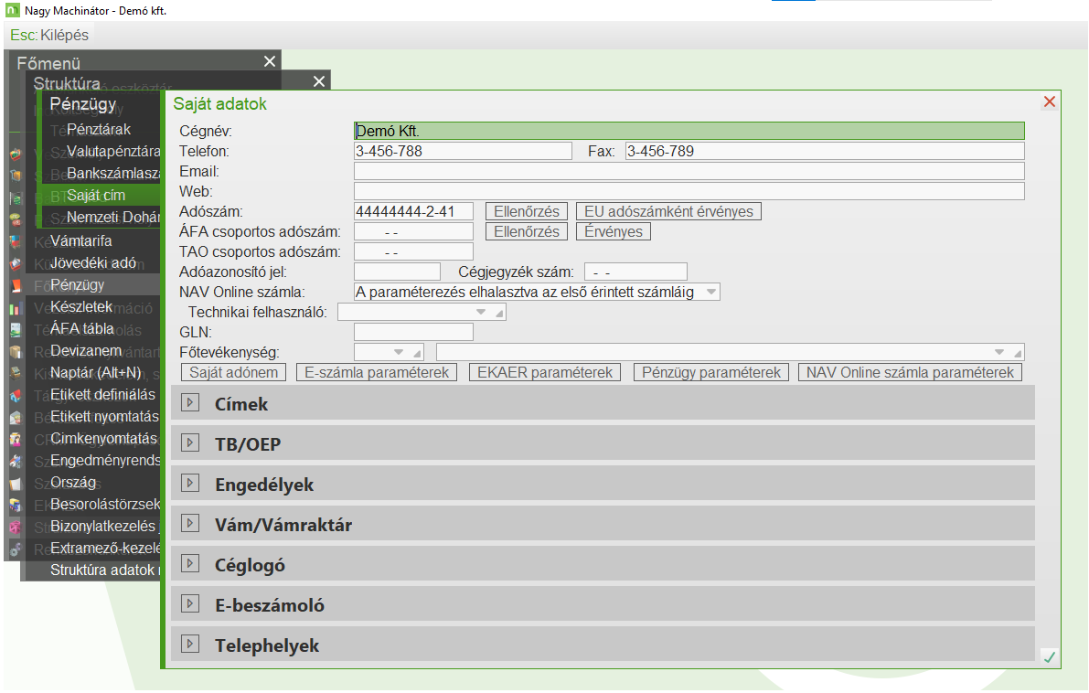Click the Főmenü icon left of ÁFA tábla row
Image resolution: width=1089 pixels, height=693 pixels.
[x=16, y=330]
